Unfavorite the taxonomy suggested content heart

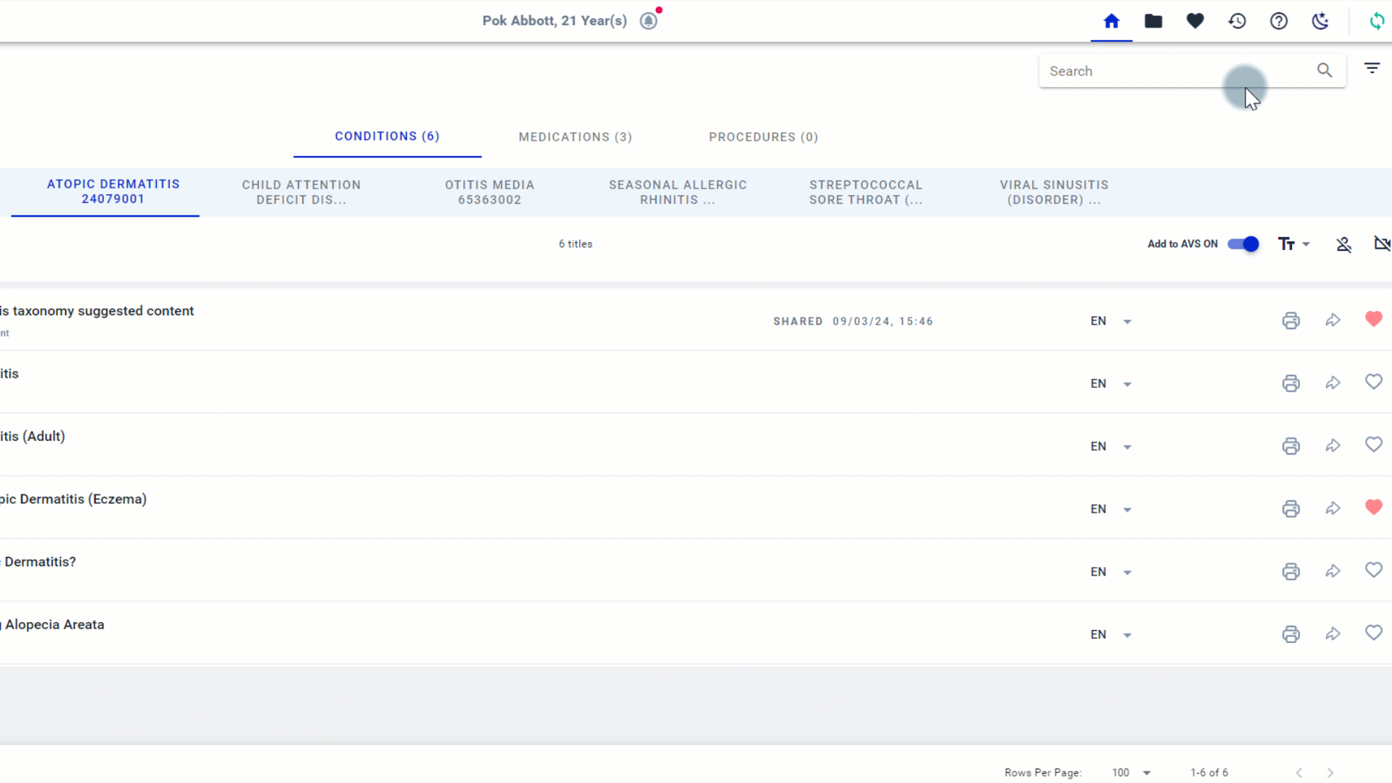click(1373, 319)
